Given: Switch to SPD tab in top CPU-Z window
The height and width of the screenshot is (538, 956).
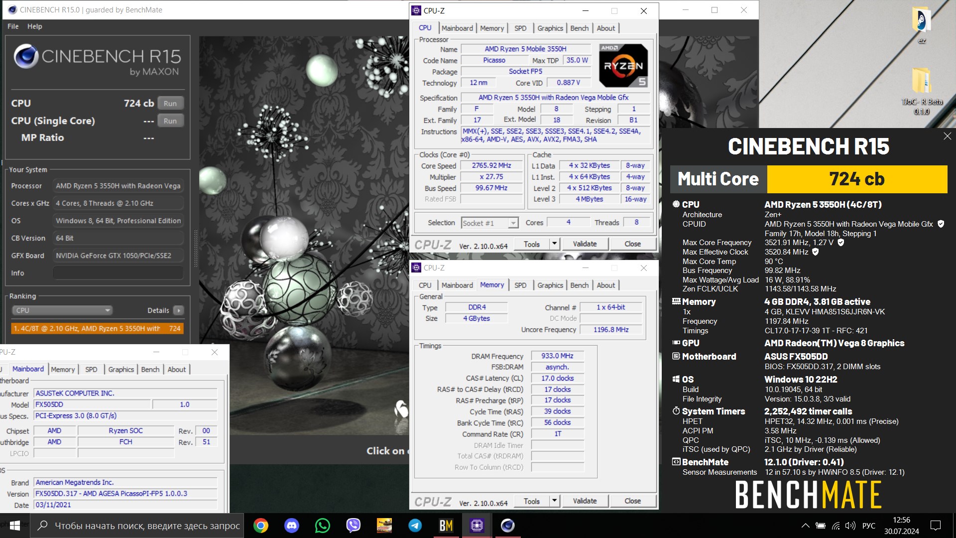Looking at the screenshot, I should point(520,28).
